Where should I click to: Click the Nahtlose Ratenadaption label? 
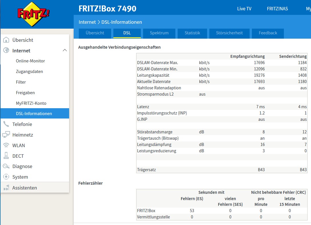[x=159, y=88]
